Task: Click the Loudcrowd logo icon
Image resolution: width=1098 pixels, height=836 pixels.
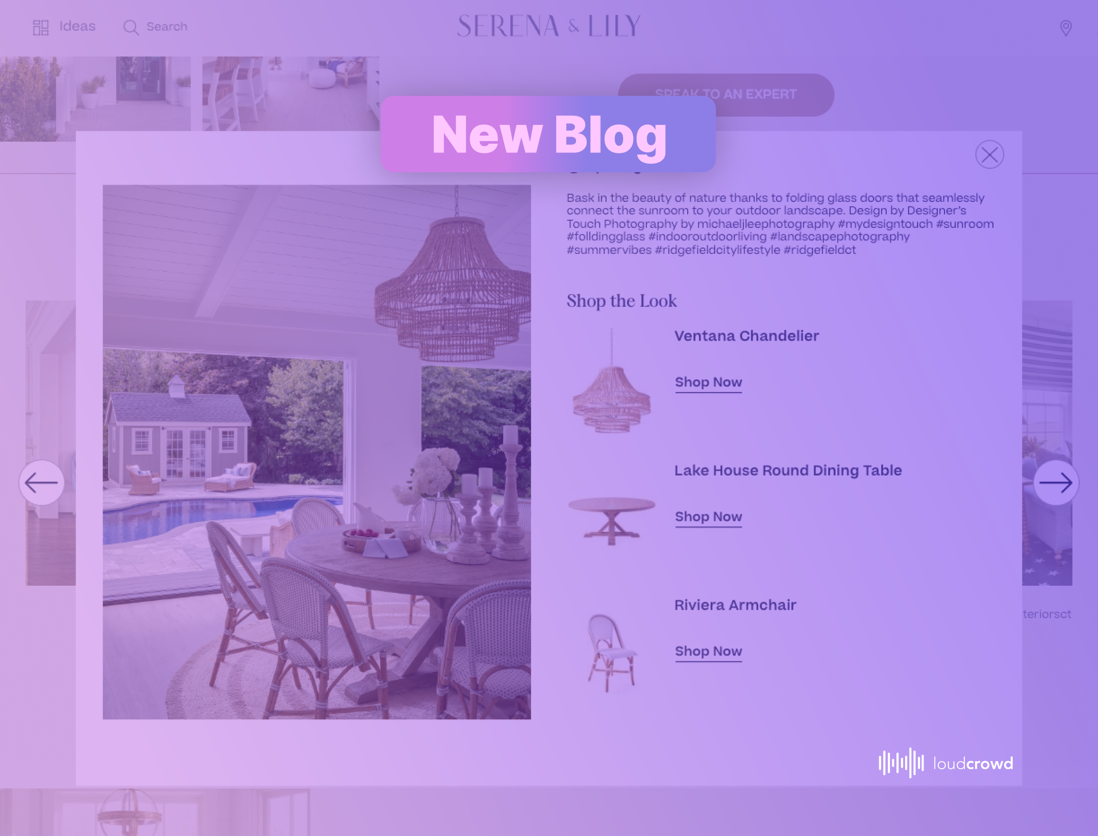Action: (901, 762)
